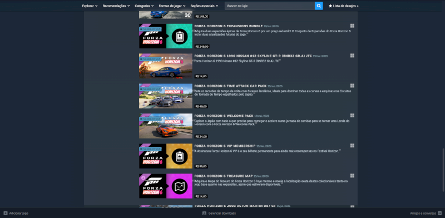Click the Treasure Map magenta thumbnail
This screenshot has width=445, height=218.
point(165,186)
